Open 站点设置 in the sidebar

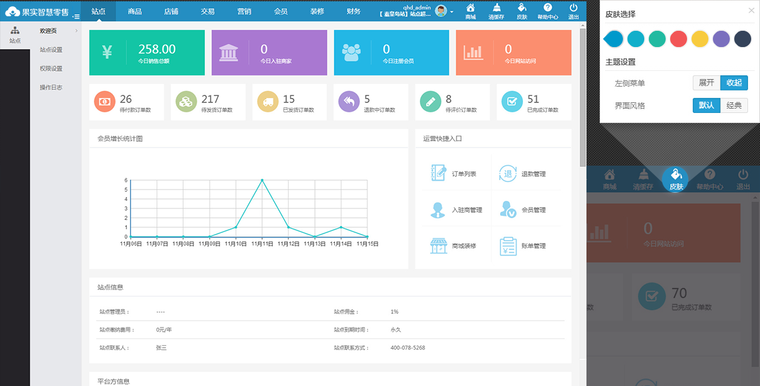point(51,50)
